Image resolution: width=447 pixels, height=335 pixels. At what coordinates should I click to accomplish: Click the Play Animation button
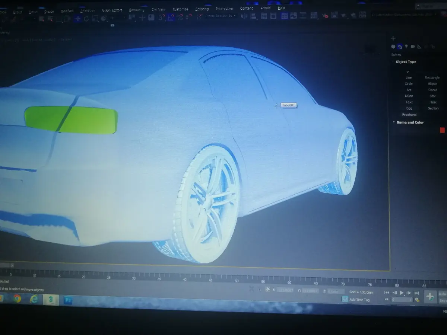pyautogui.click(x=402, y=293)
